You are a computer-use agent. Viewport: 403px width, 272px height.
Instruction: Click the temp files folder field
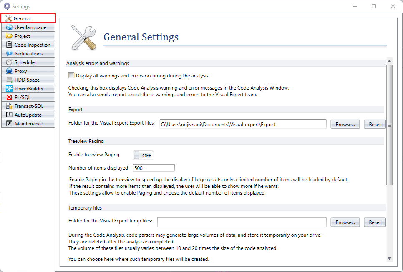pyautogui.click(x=242, y=222)
